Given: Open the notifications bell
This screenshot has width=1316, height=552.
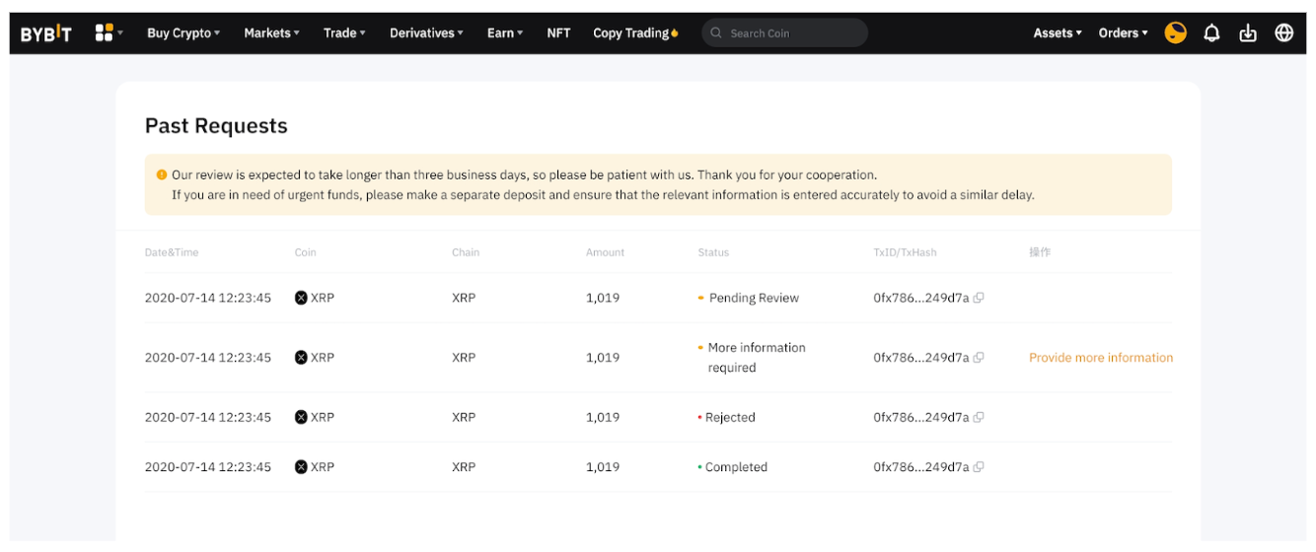Looking at the screenshot, I should point(1211,33).
